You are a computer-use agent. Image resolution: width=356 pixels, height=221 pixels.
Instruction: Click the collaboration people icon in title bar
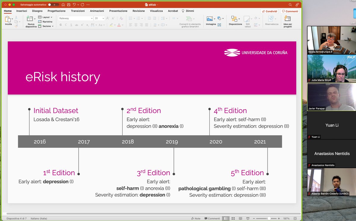(297, 5)
